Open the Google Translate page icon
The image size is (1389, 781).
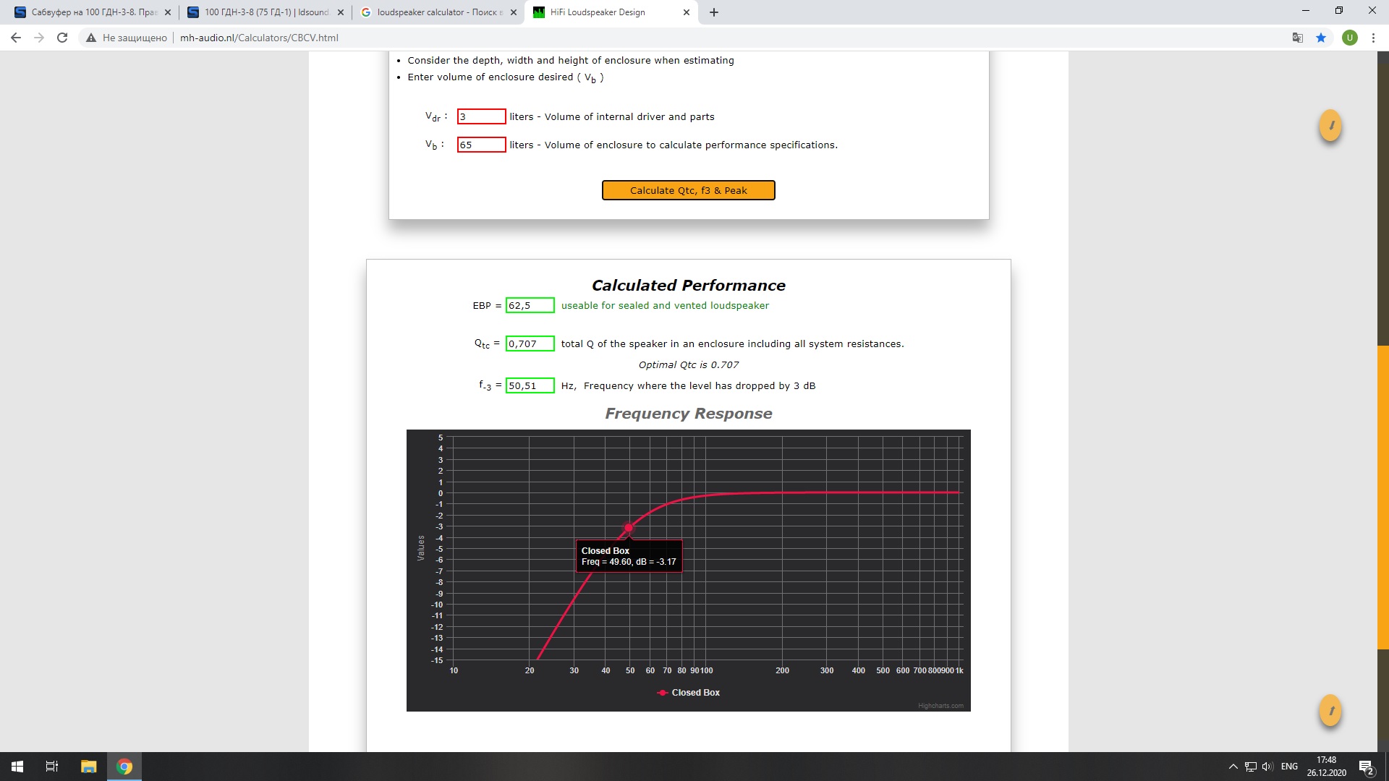pos(1298,38)
